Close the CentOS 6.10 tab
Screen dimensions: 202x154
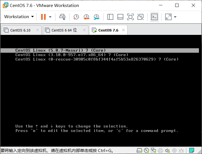point(37,30)
